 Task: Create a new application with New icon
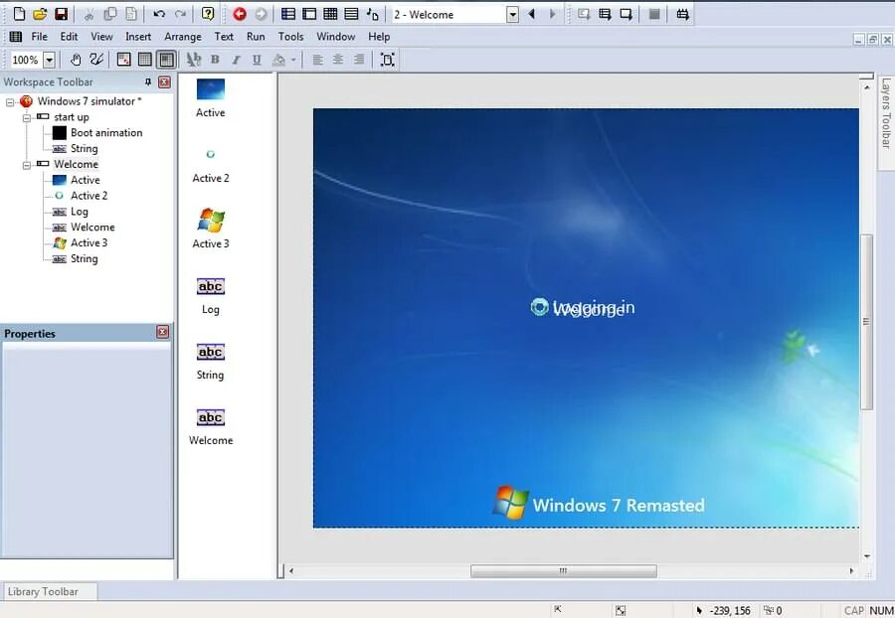[x=19, y=14]
